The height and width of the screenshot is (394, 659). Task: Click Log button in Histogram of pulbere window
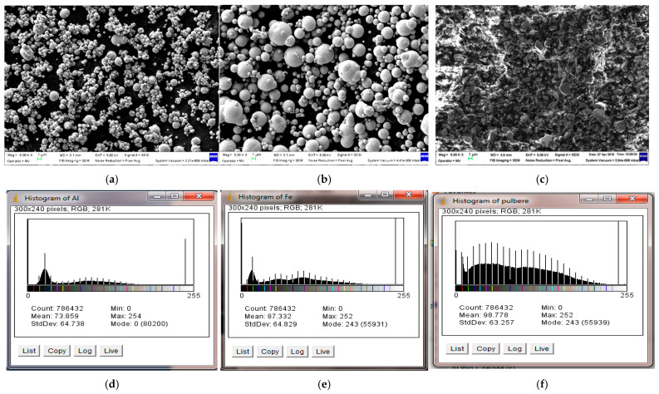point(514,348)
